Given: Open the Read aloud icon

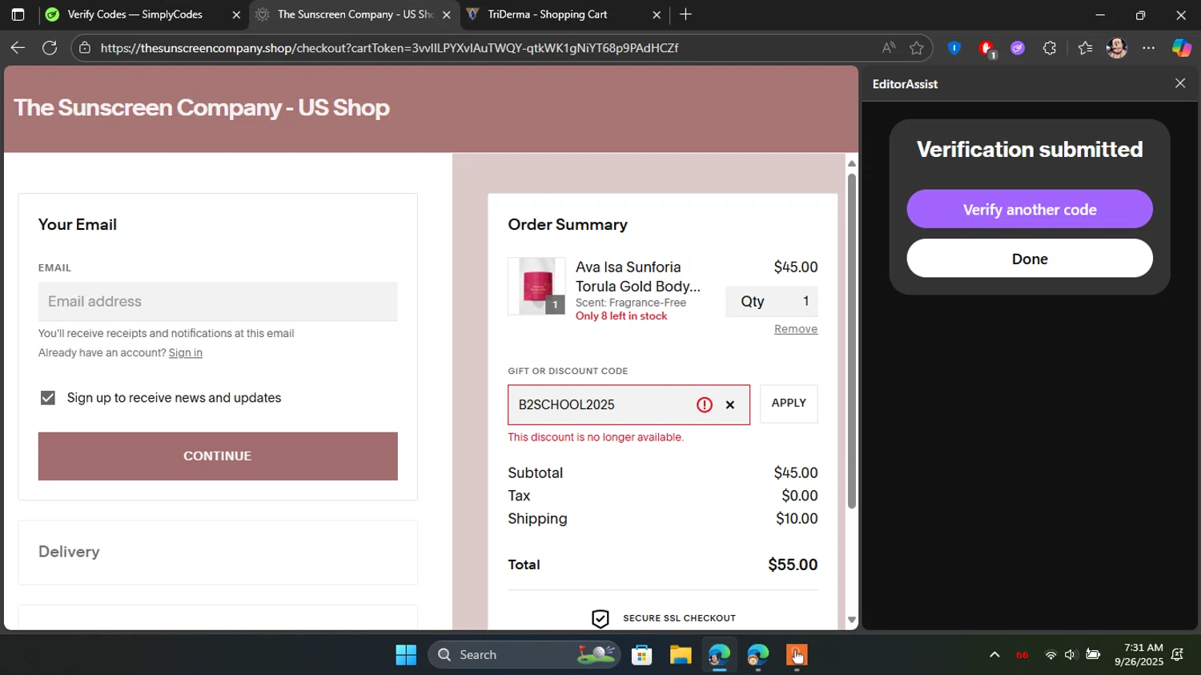Looking at the screenshot, I should click(889, 48).
